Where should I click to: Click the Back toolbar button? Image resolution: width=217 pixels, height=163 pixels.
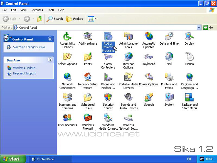pyautogui.click(x=9, y=19)
